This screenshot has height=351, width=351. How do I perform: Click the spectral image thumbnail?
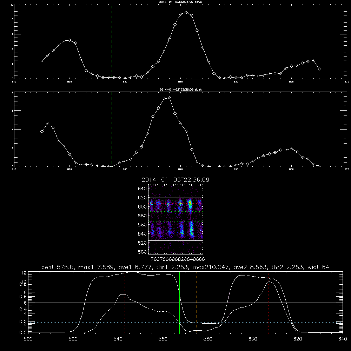(175, 219)
